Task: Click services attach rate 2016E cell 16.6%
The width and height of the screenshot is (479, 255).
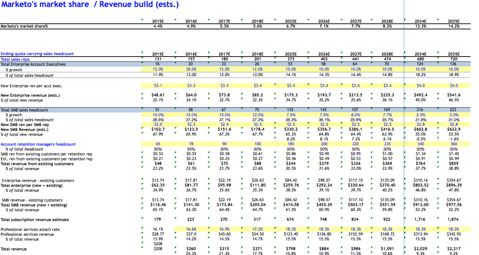Action: (191, 229)
